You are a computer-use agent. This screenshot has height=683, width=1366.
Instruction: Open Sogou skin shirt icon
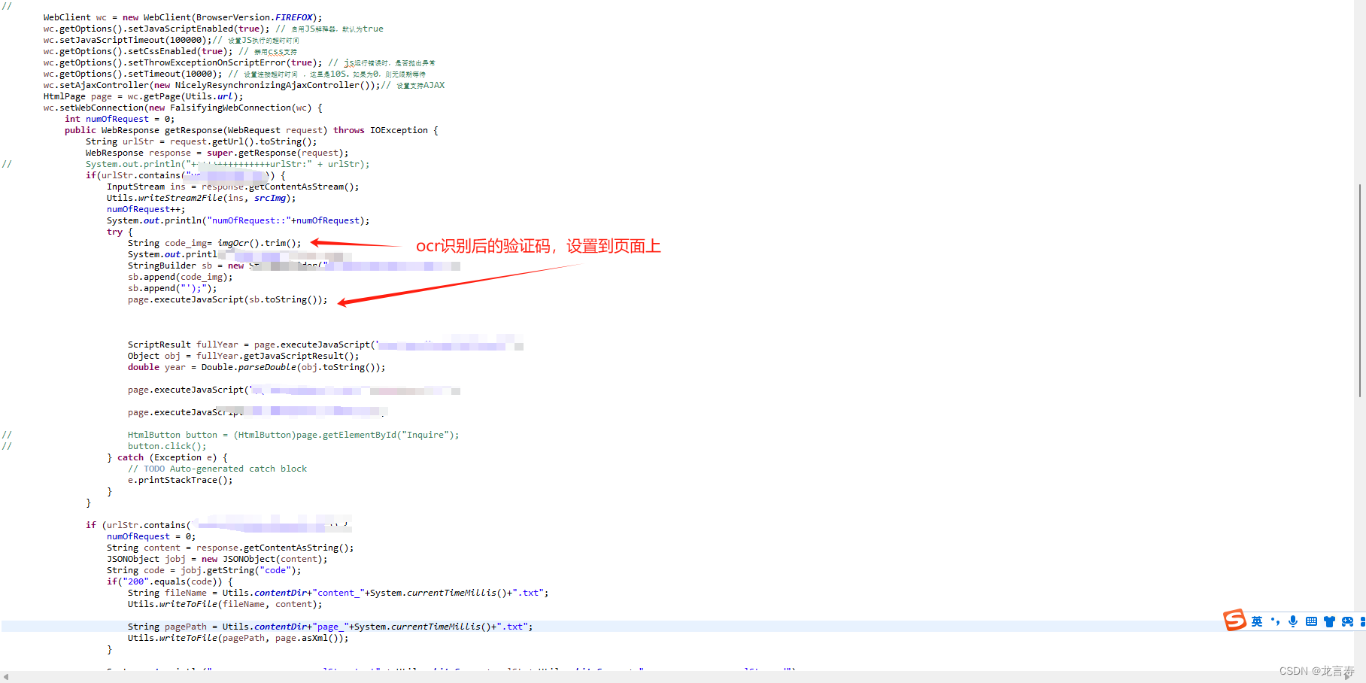1329,621
